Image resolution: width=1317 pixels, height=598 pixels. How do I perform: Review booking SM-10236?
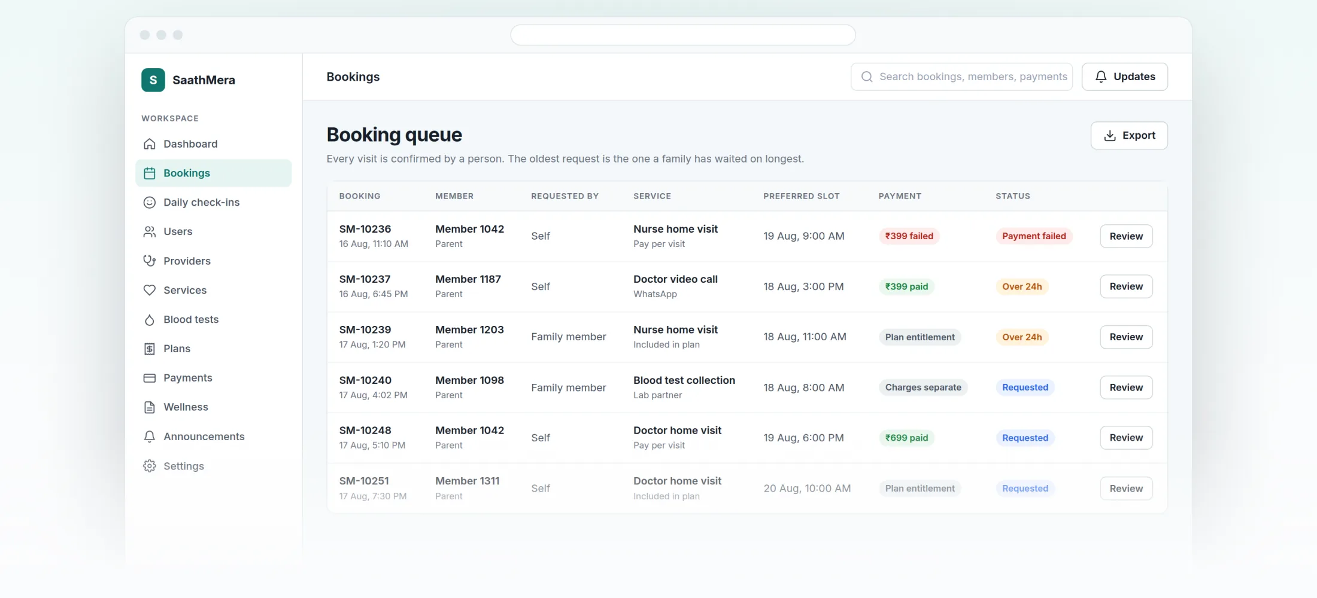pyautogui.click(x=1126, y=236)
